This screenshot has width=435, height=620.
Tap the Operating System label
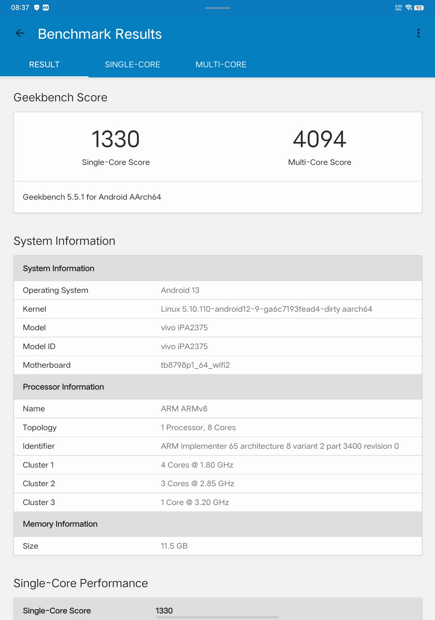pos(56,291)
